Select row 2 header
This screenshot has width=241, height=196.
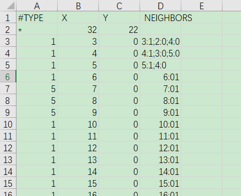(8, 29)
